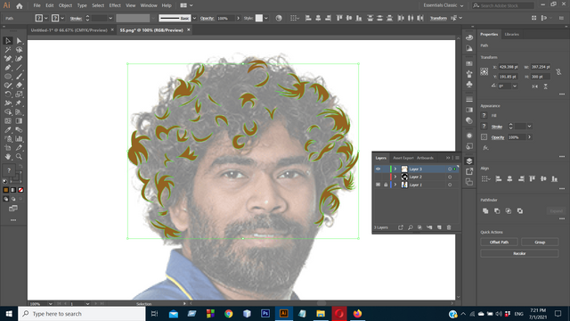Click Vertical Align Top in Properties panel
This screenshot has height=321, width=570.
tap(533, 178)
